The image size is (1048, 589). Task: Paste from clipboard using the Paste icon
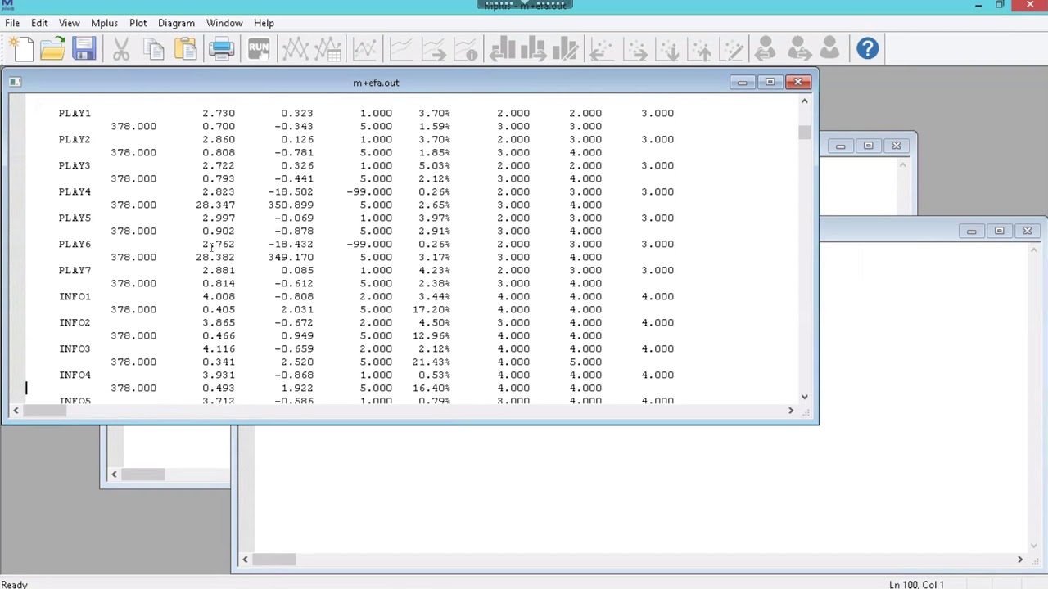185,49
